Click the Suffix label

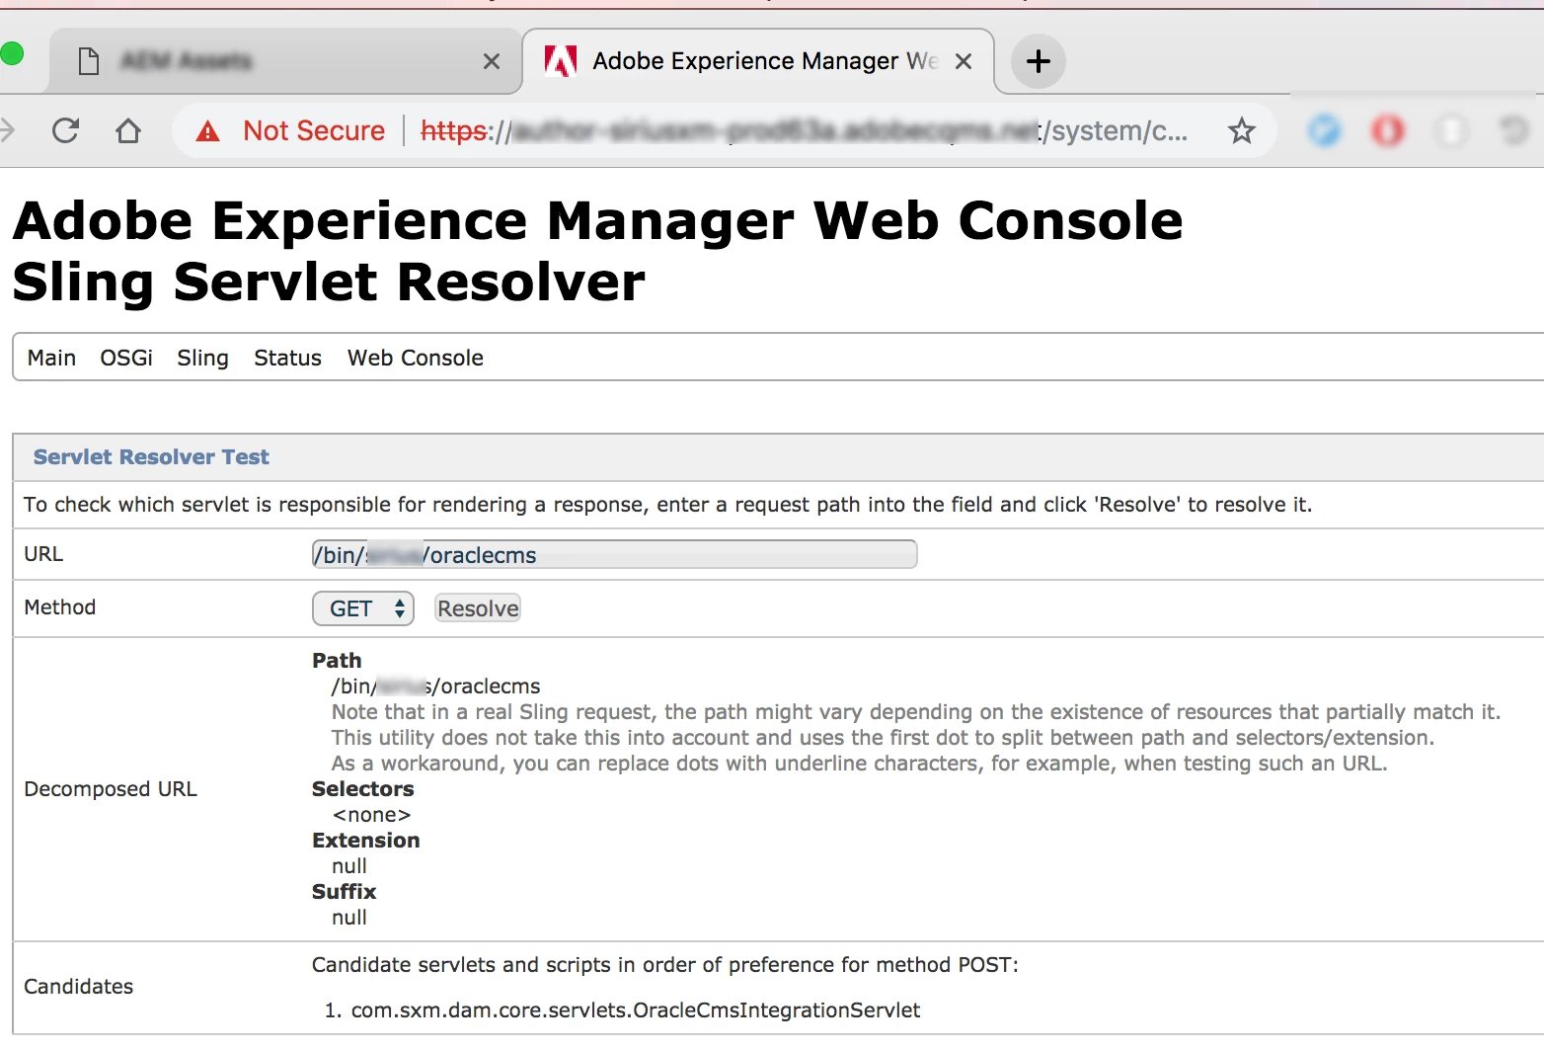coord(344,891)
